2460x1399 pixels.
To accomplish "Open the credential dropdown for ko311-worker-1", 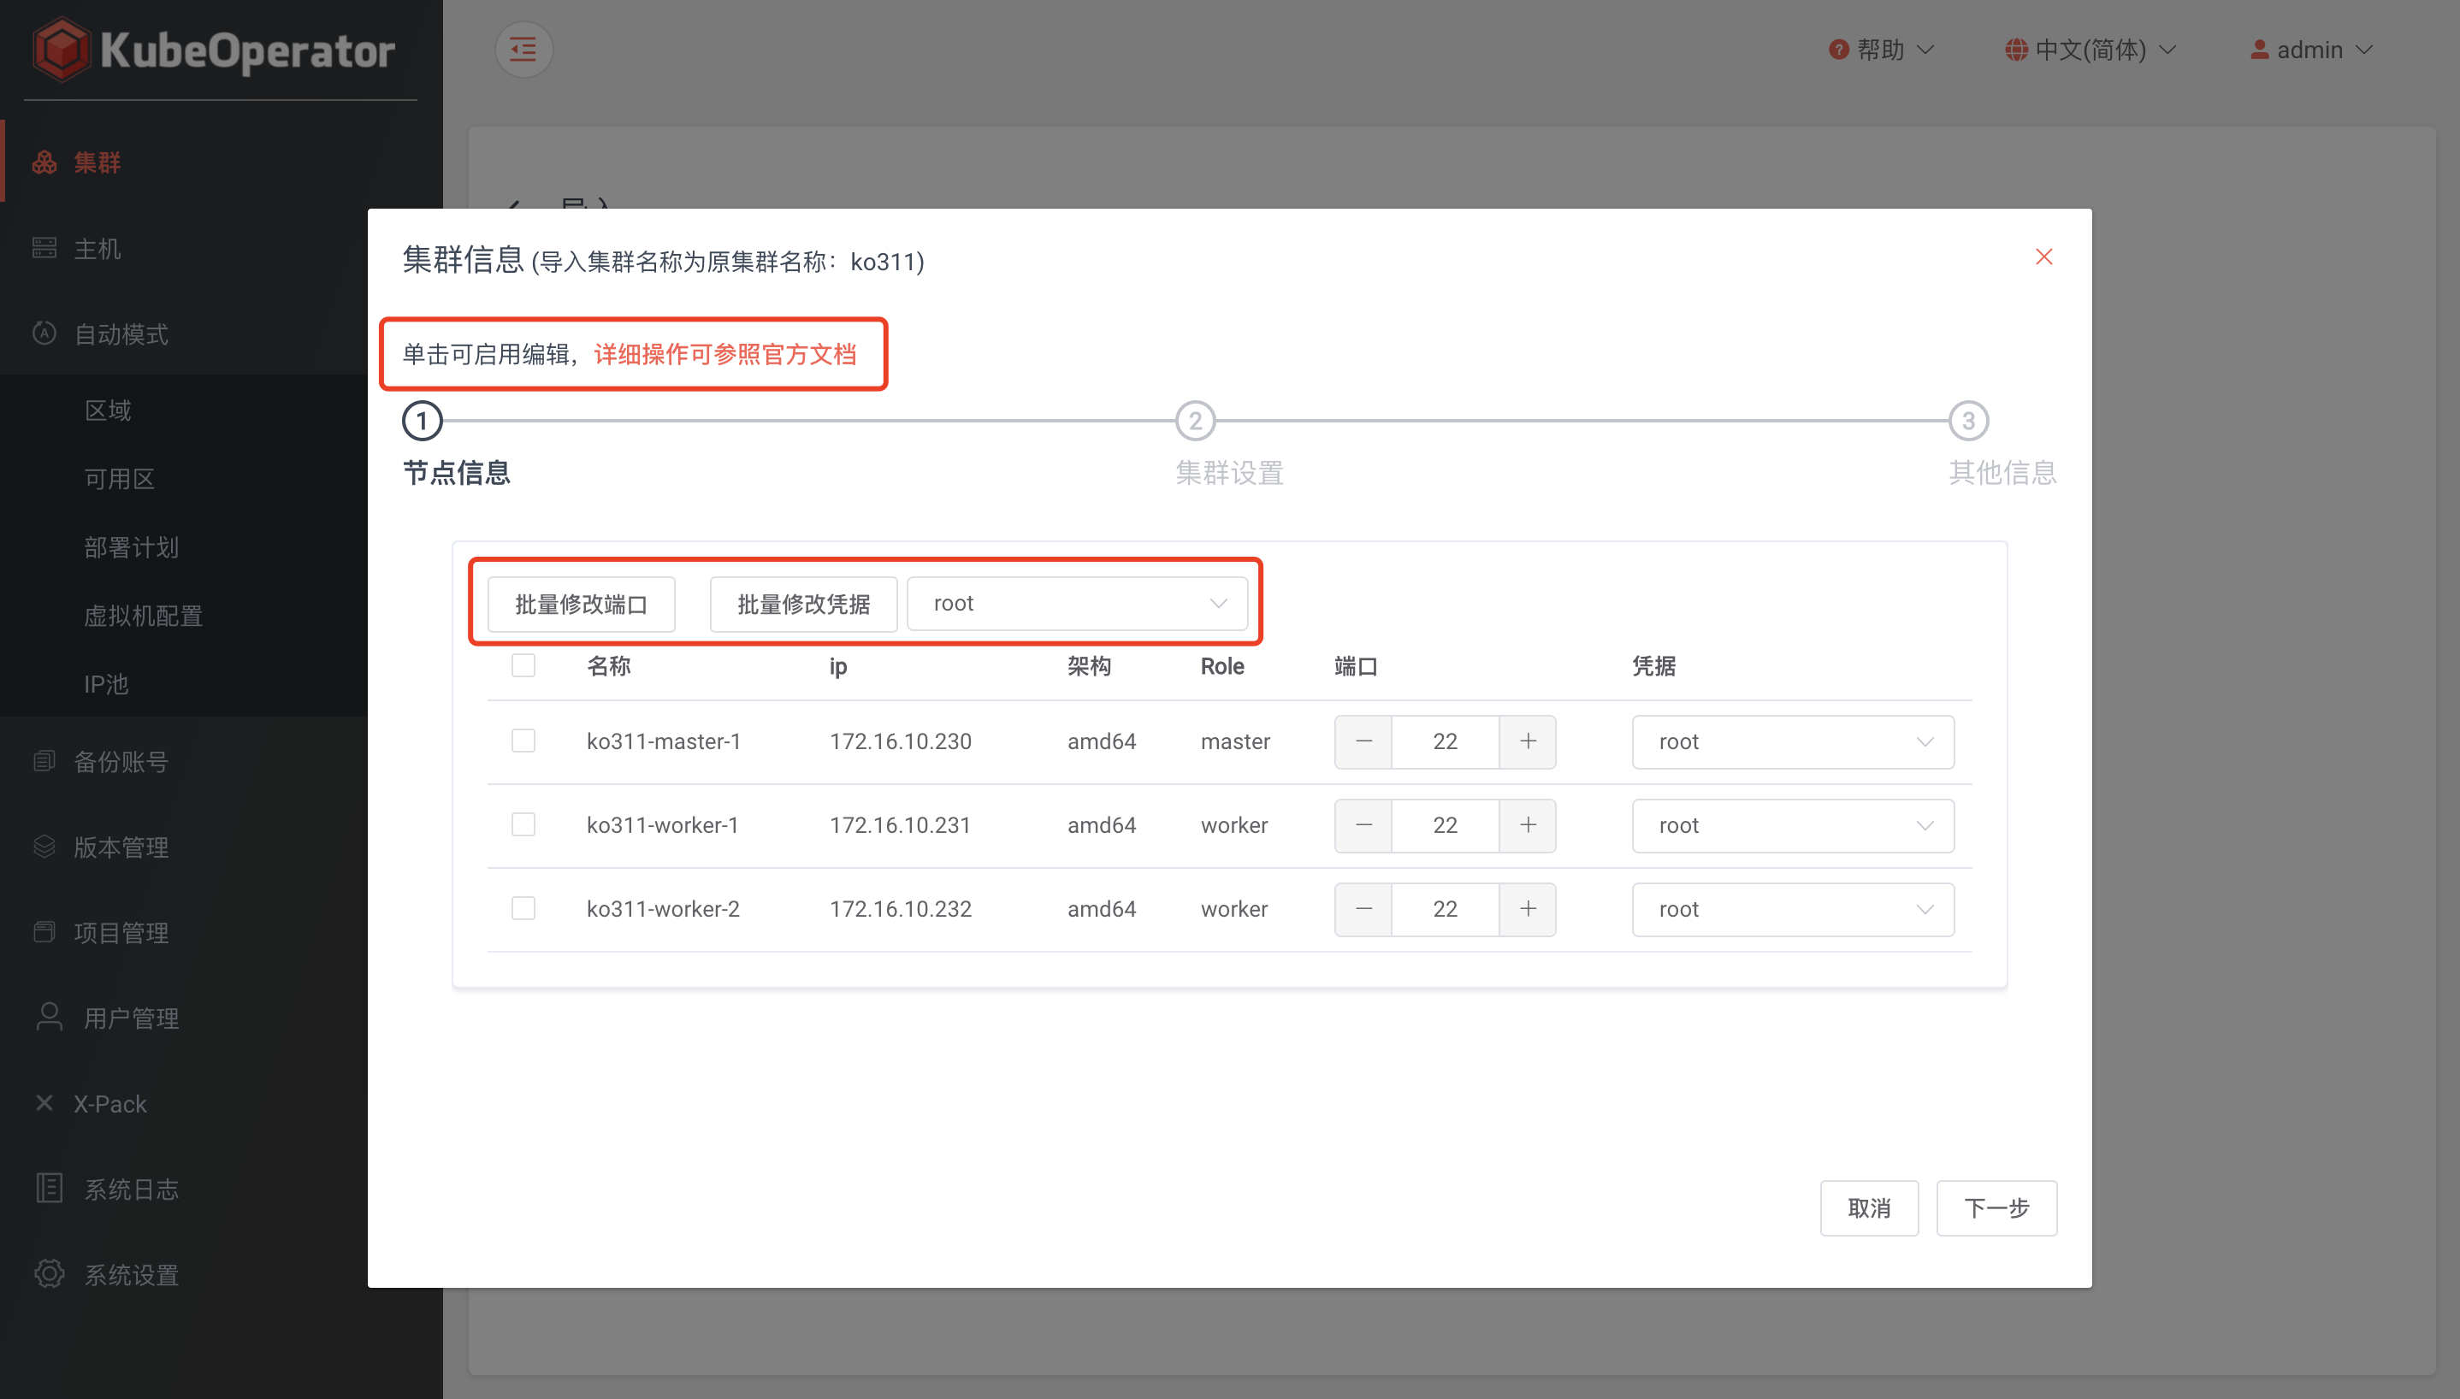I will [x=1792, y=825].
